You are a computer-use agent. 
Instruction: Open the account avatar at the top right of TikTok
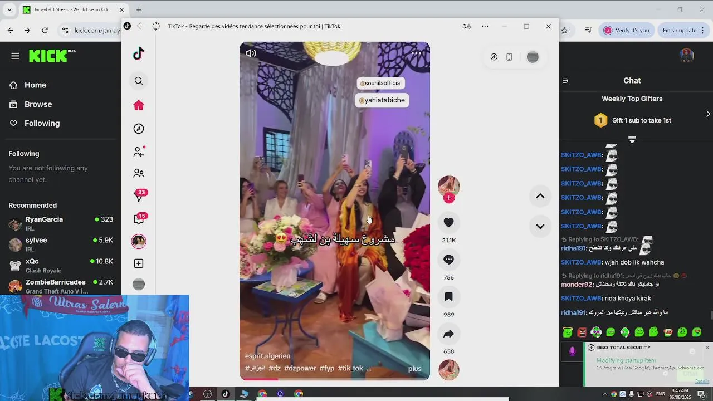[533, 57]
